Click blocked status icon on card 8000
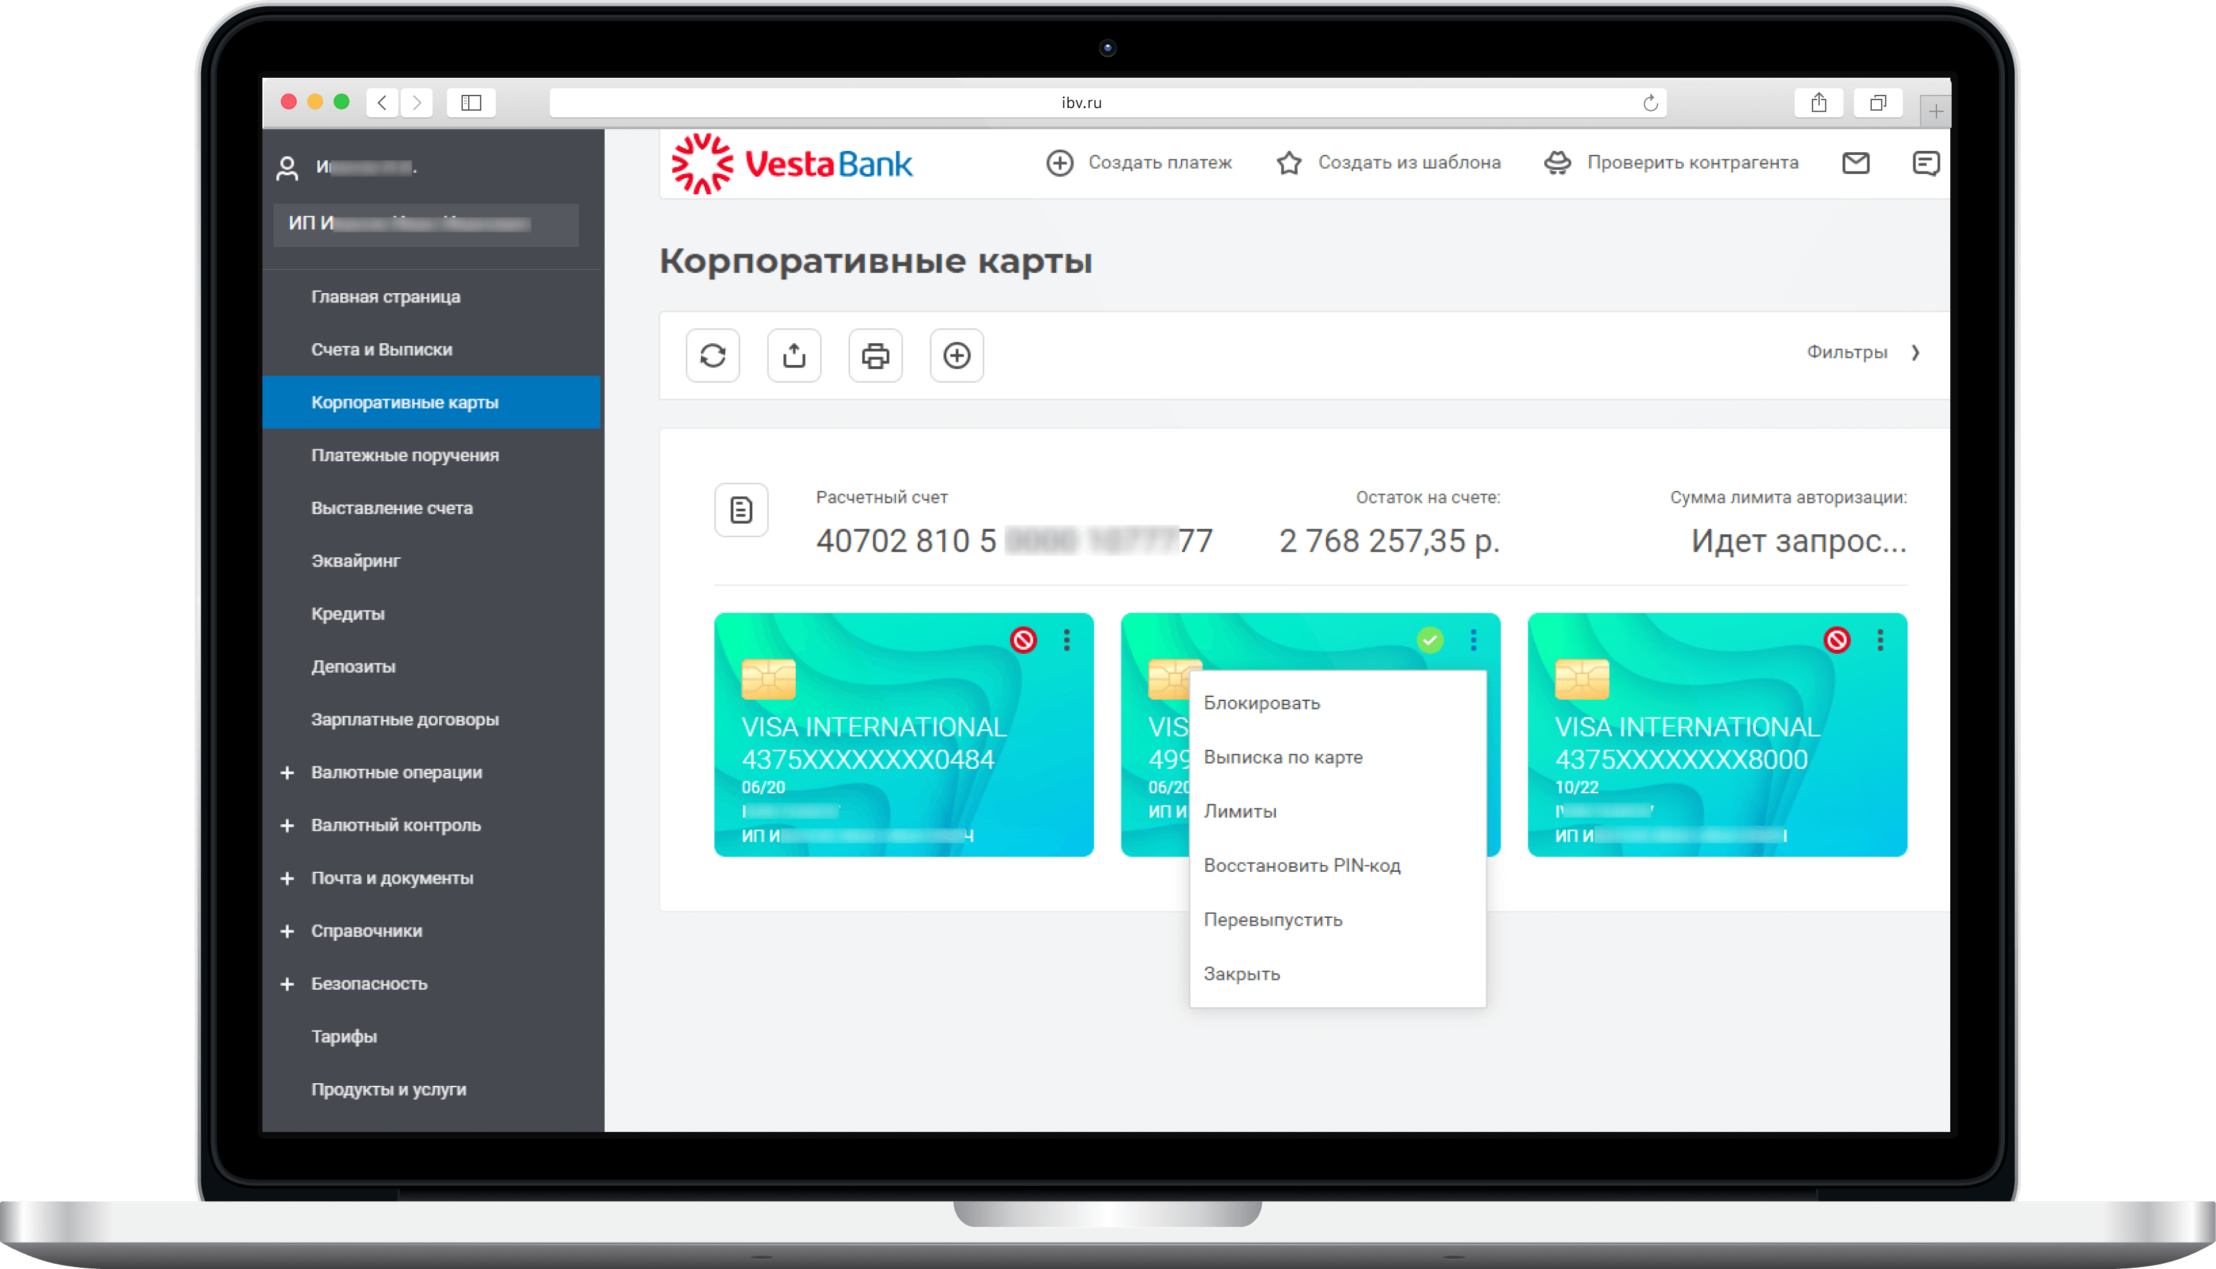The width and height of the screenshot is (2216, 1269). [x=1837, y=640]
